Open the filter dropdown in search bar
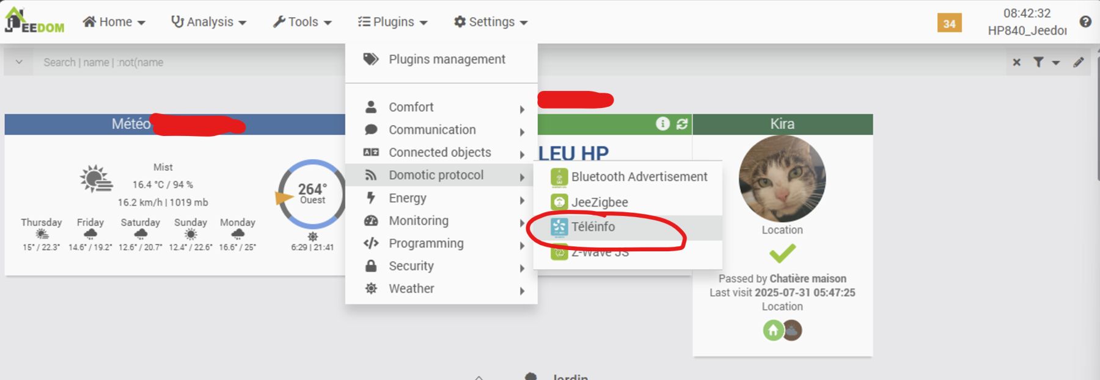Screen dimensions: 1100x380 pos(1046,62)
